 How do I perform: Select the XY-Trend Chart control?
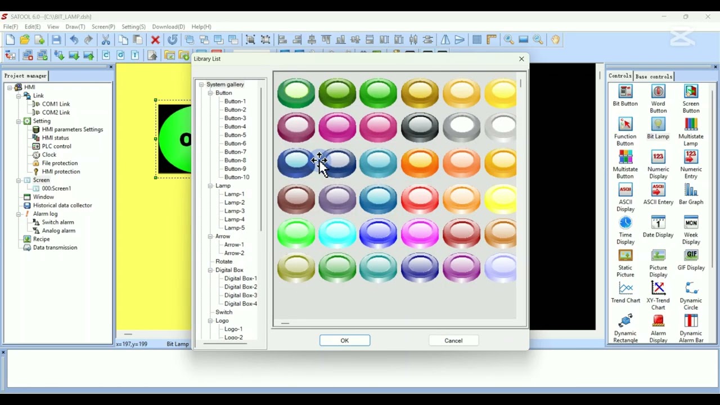click(x=658, y=296)
